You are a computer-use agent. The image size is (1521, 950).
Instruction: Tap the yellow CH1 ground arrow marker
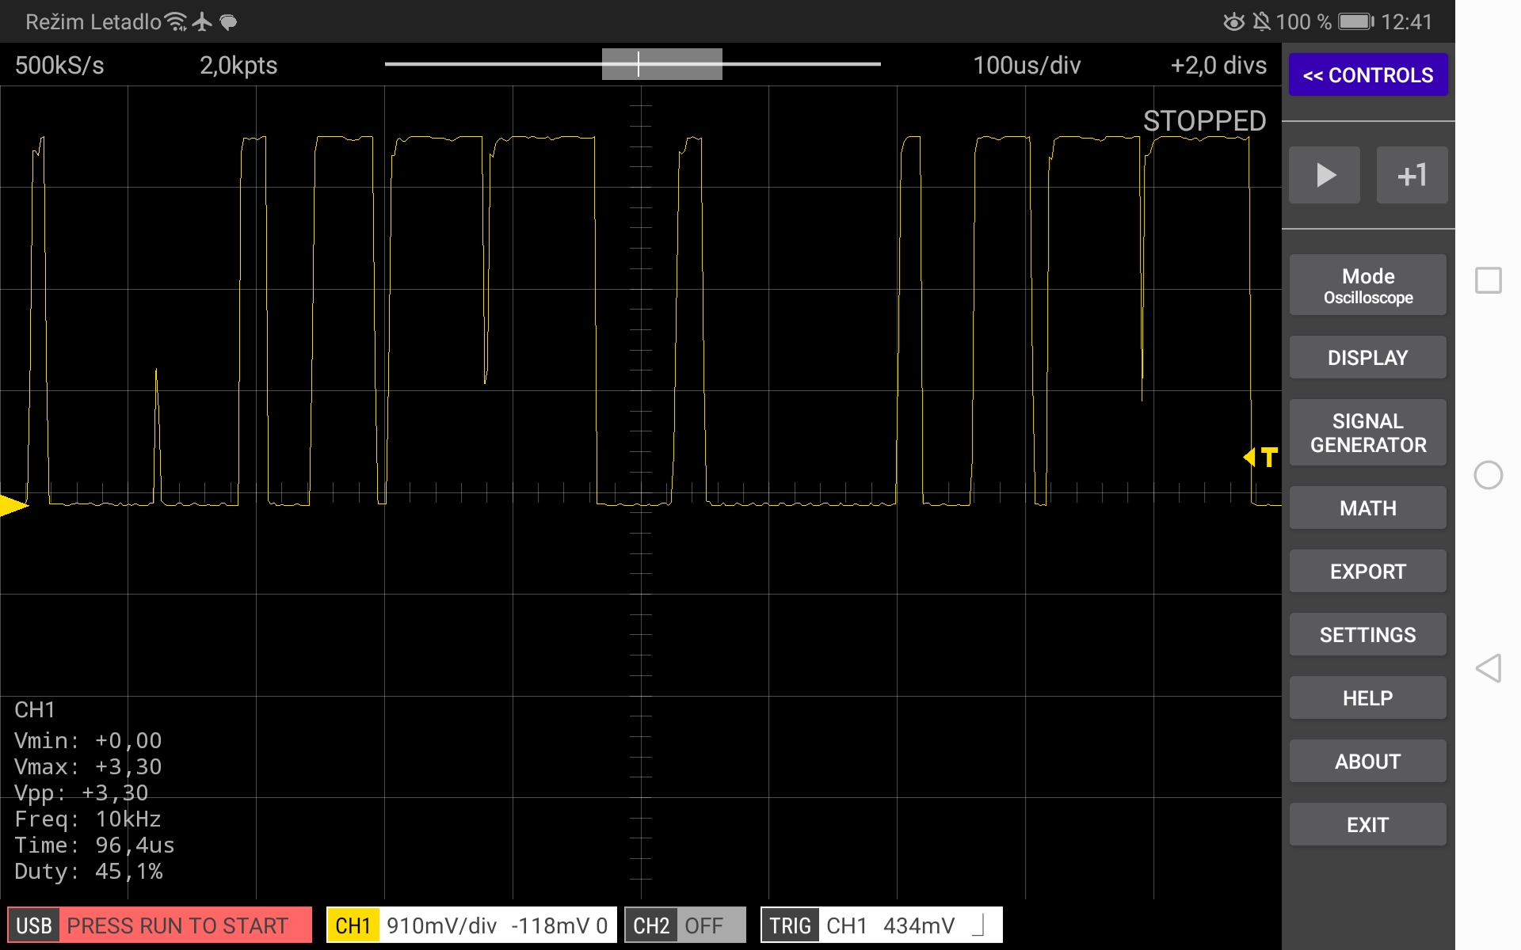coord(13,504)
